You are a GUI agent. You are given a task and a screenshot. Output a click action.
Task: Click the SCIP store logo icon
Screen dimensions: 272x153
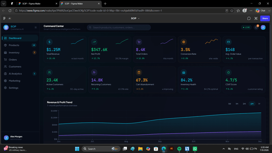6,27
